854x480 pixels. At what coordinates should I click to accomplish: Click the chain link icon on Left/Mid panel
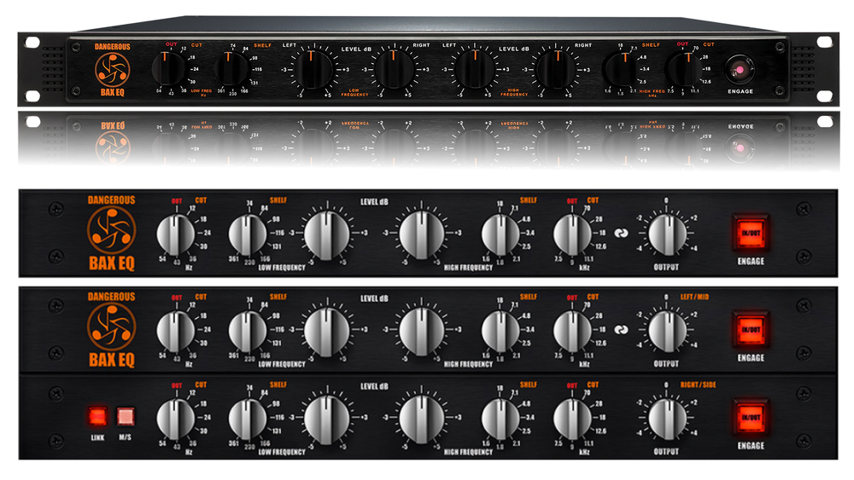point(622,329)
